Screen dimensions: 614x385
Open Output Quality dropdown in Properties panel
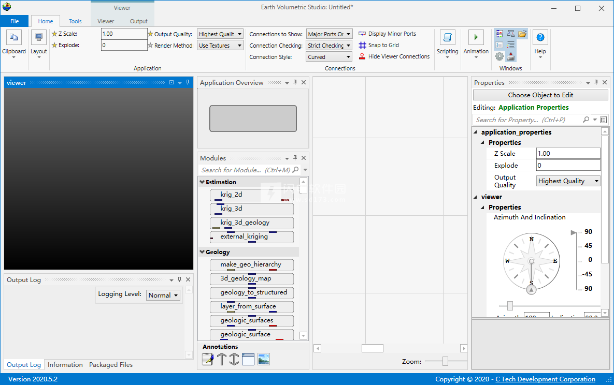coord(568,181)
